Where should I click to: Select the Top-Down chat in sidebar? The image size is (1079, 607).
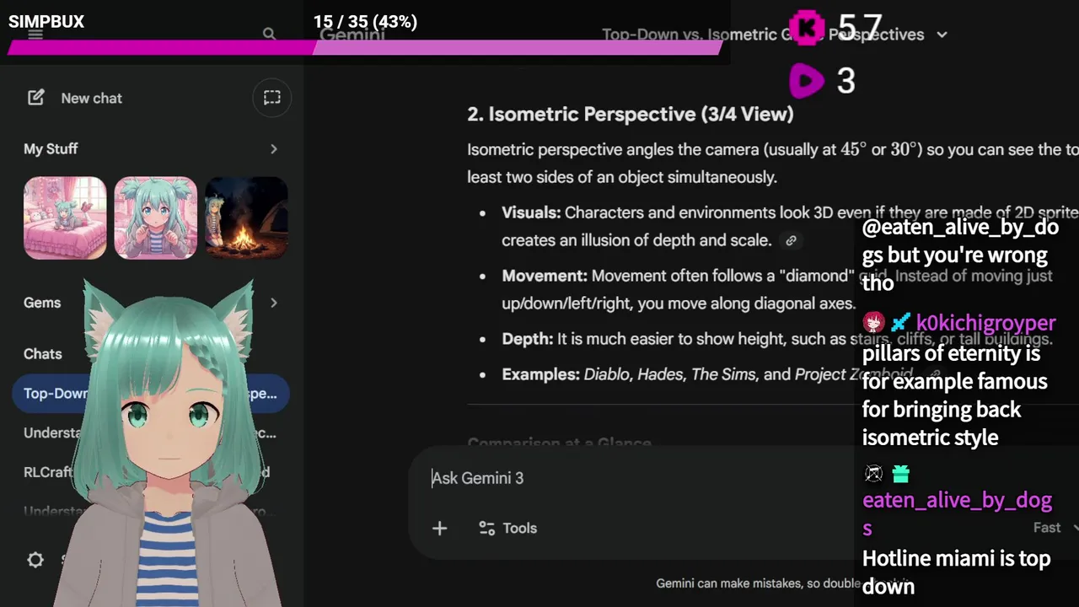[x=150, y=394]
